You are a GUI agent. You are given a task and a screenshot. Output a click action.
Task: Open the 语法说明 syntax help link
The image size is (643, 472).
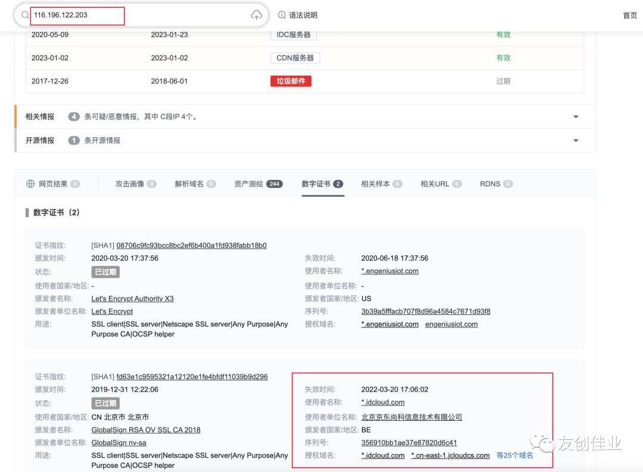click(x=303, y=15)
